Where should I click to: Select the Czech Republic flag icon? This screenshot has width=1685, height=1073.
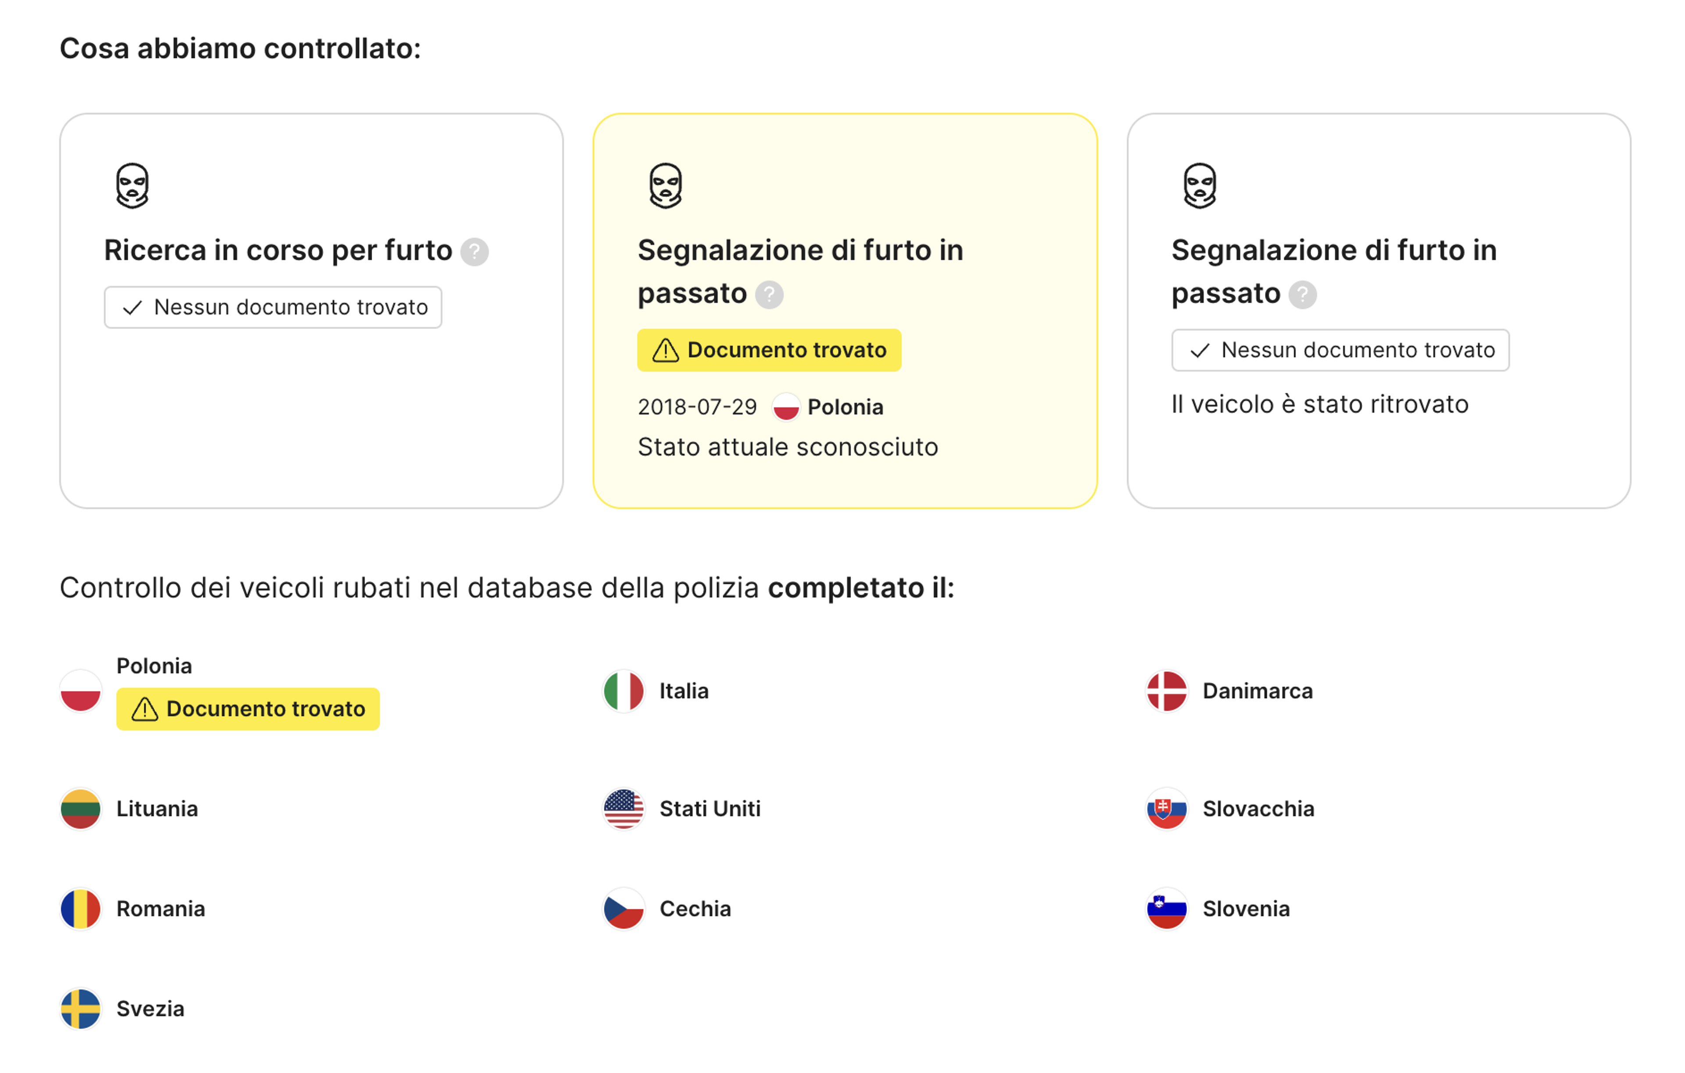coord(623,909)
